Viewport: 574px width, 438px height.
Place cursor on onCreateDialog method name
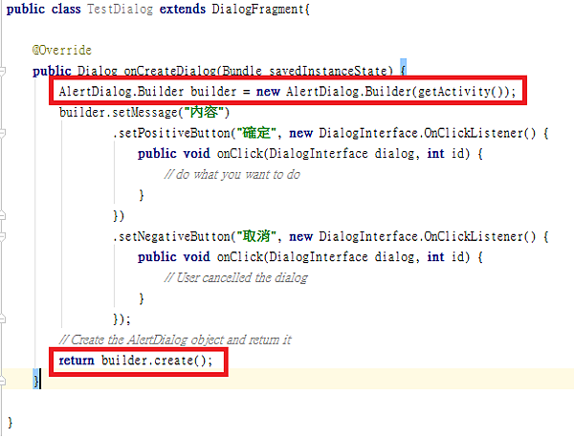[170, 71]
